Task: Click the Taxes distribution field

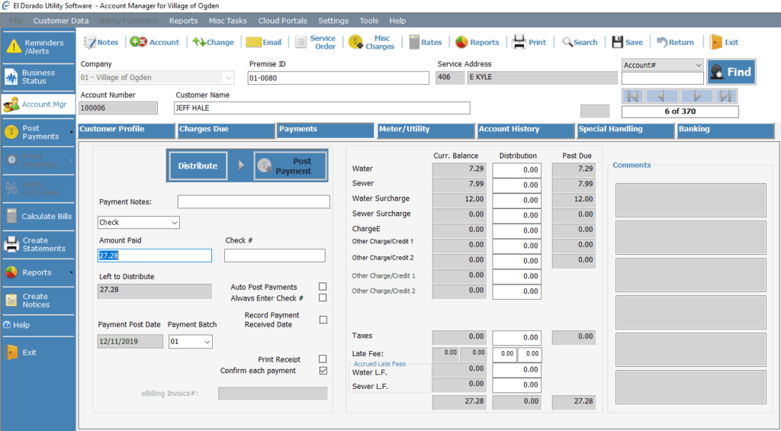Action: click(516, 338)
